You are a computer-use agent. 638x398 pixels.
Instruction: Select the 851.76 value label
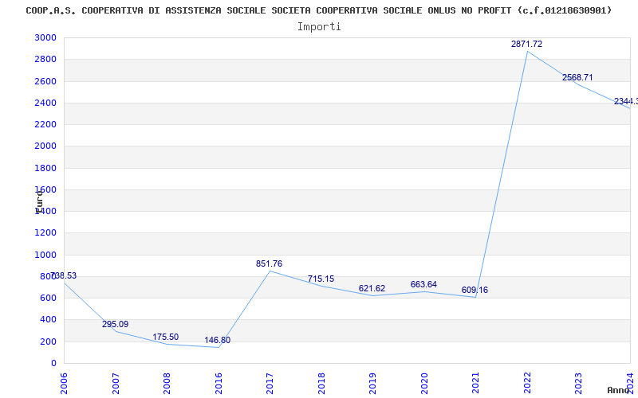(x=269, y=264)
